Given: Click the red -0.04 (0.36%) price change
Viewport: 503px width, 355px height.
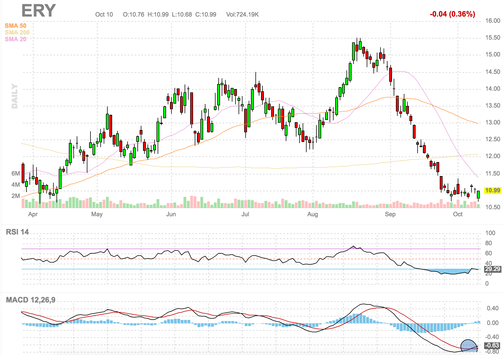Looking at the screenshot, I should tap(452, 14).
